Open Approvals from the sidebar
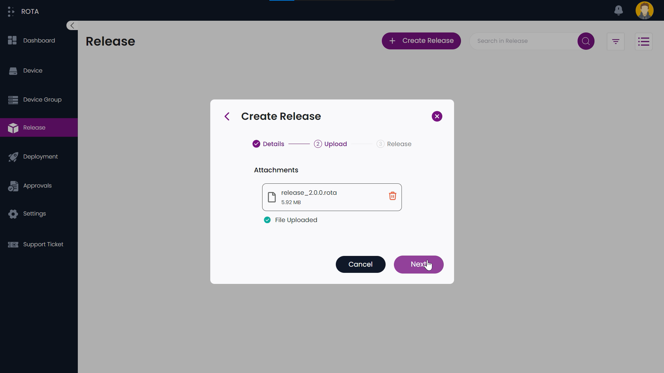Viewport: 664px width, 373px height. 37,186
